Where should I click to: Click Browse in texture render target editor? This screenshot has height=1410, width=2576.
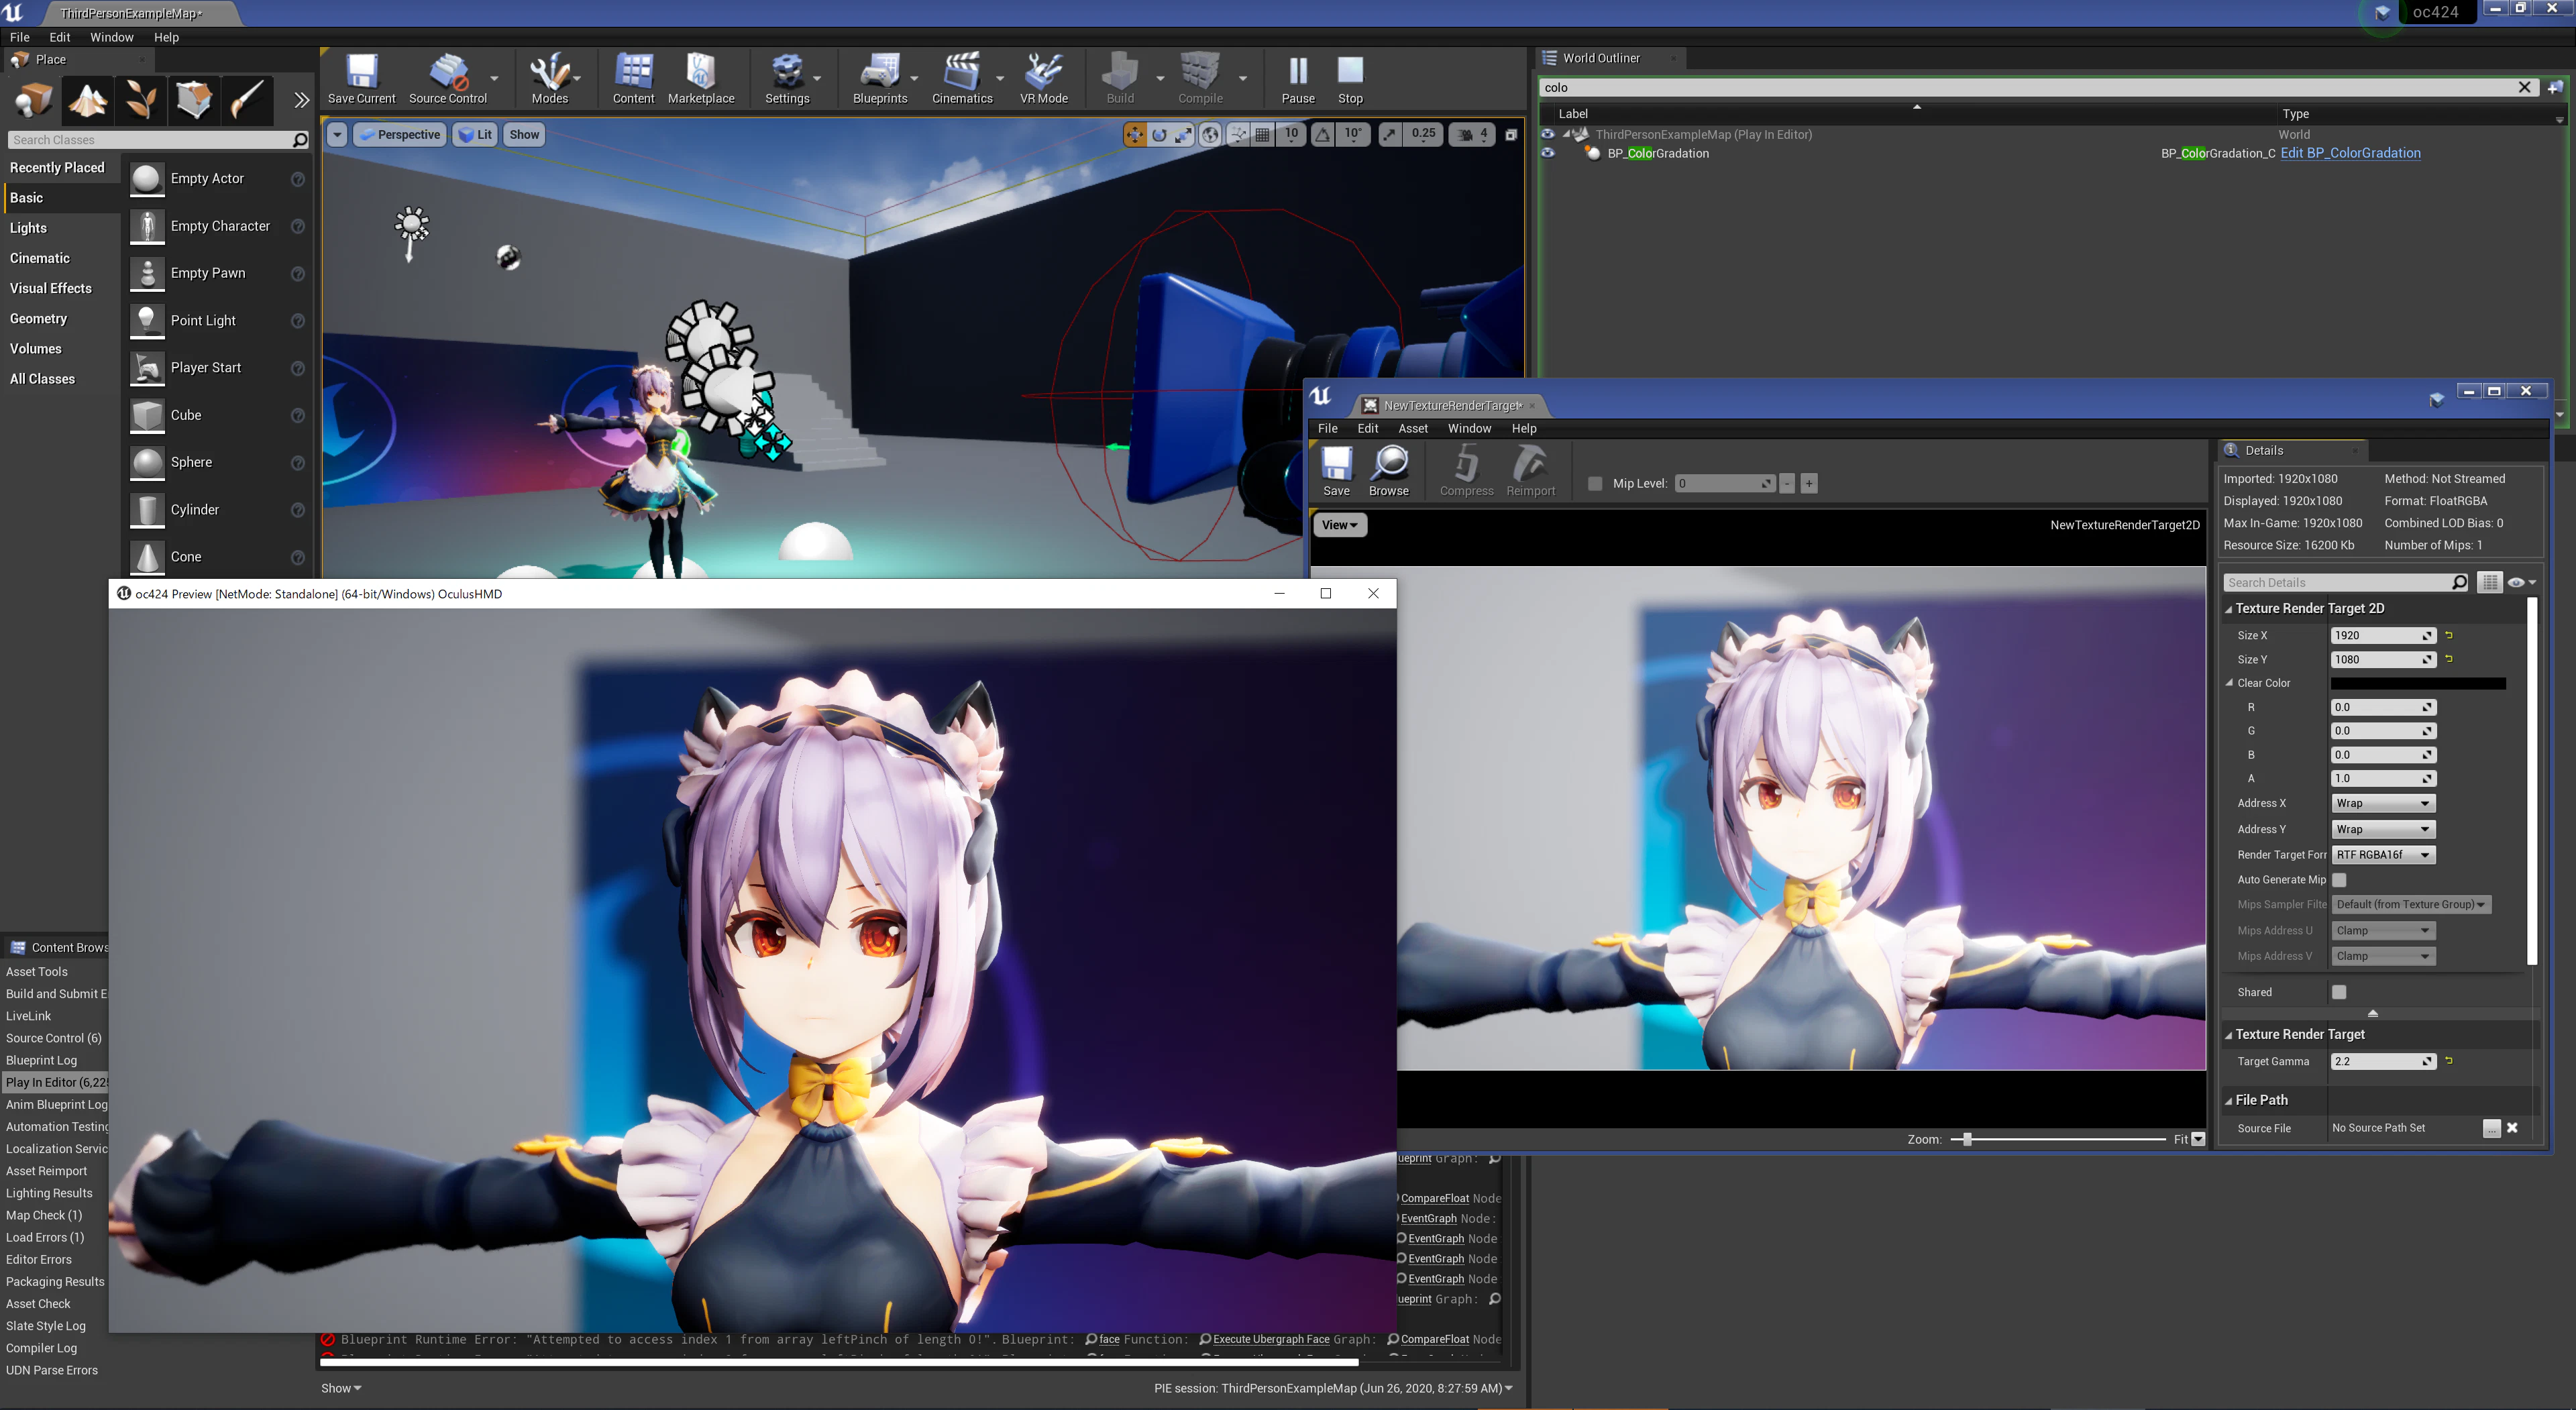click(1388, 471)
